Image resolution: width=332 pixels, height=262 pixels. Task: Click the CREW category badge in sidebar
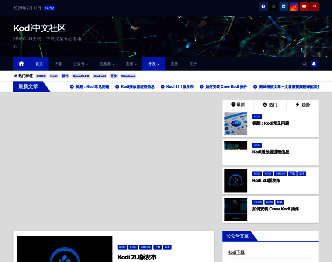pos(258,202)
